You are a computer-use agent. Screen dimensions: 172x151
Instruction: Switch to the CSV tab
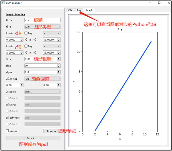[70, 10]
